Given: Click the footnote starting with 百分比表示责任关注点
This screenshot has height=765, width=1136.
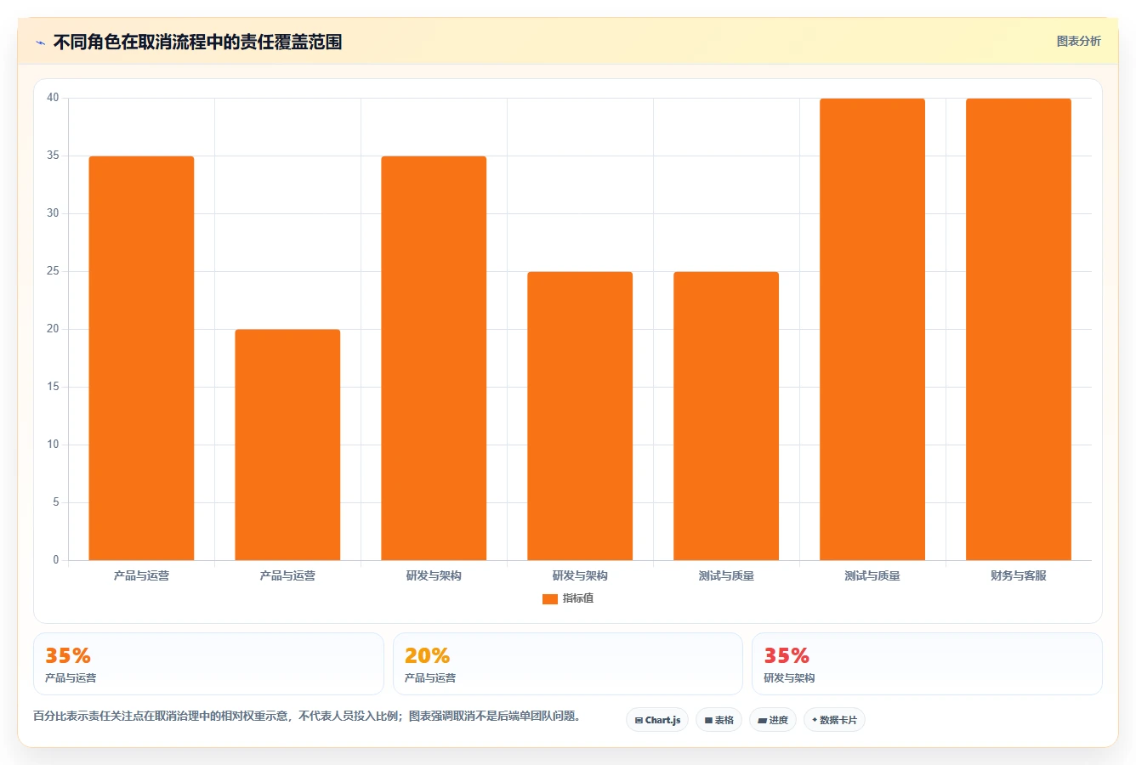Looking at the screenshot, I should point(310,716).
